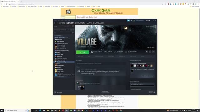Click the game info icon beside settings gear
The width and height of the screenshot is (200, 112).
click(150, 52)
